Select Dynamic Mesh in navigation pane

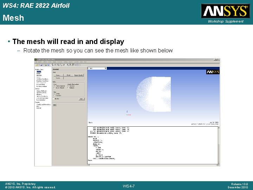40,84
